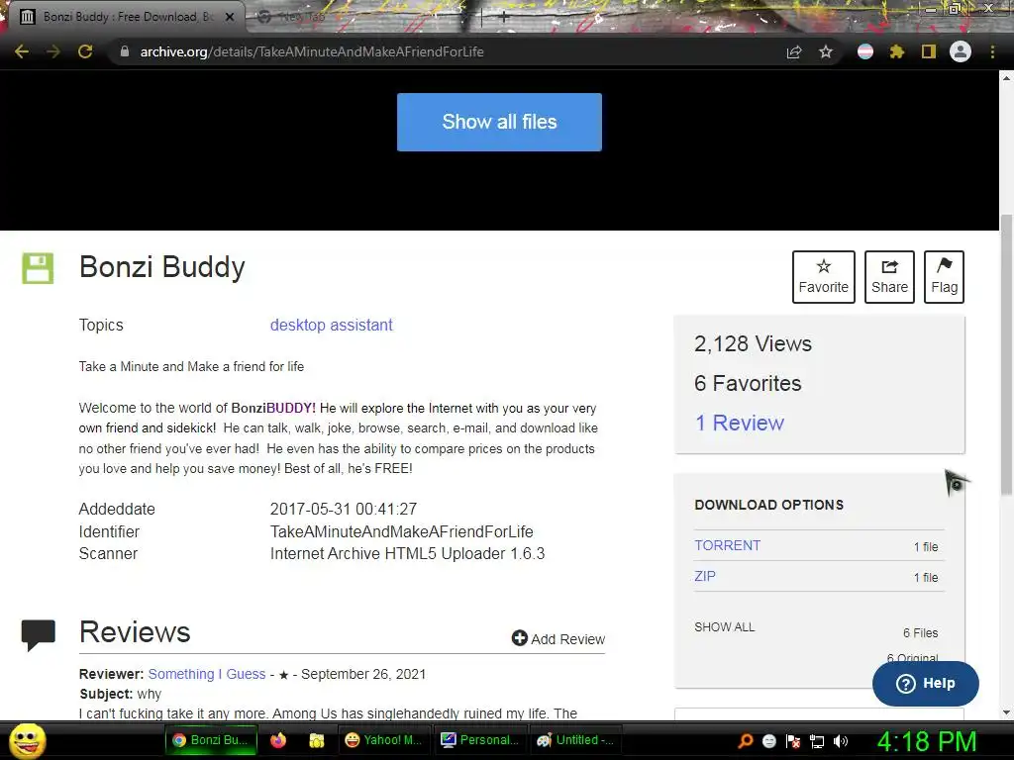Click the page vertical scrollbar thumb
Screen dimensions: 1014x760
click(x=1006, y=355)
